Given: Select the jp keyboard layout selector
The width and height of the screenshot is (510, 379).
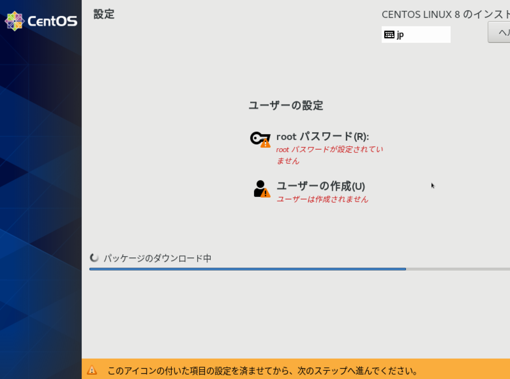Looking at the screenshot, I should click(x=416, y=34).
